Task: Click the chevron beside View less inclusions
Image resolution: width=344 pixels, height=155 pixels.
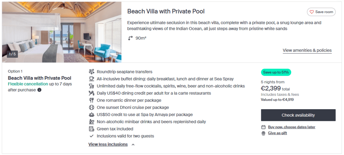Action: [133, 145]
